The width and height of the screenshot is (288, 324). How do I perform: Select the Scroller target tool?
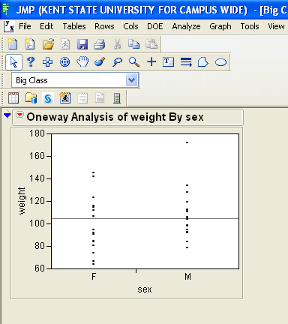65,62
